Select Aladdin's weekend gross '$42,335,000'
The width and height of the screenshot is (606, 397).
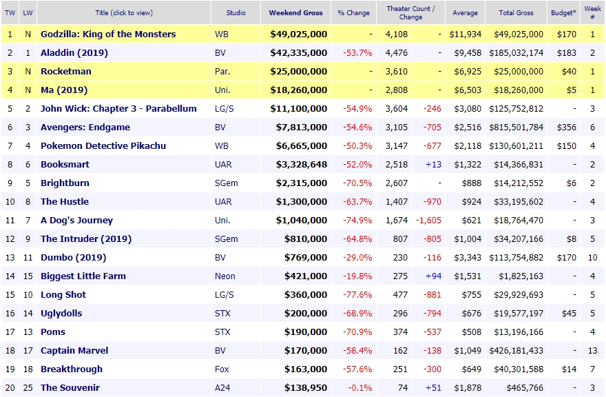coord(299,52)
